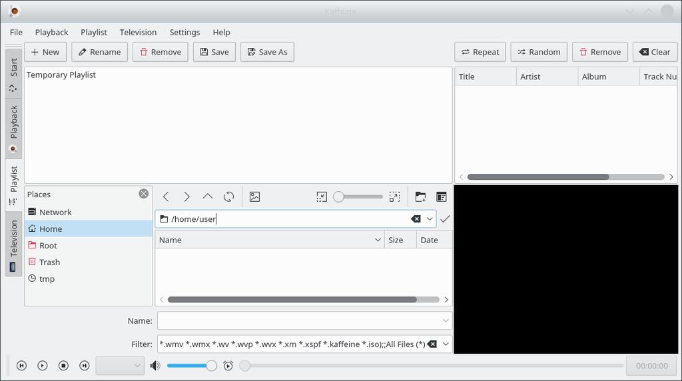Expand the Name field dropdown
Image resolution: width=682 pixels, height=381 pixels.
pyautogui.click(x=446, y=320)
